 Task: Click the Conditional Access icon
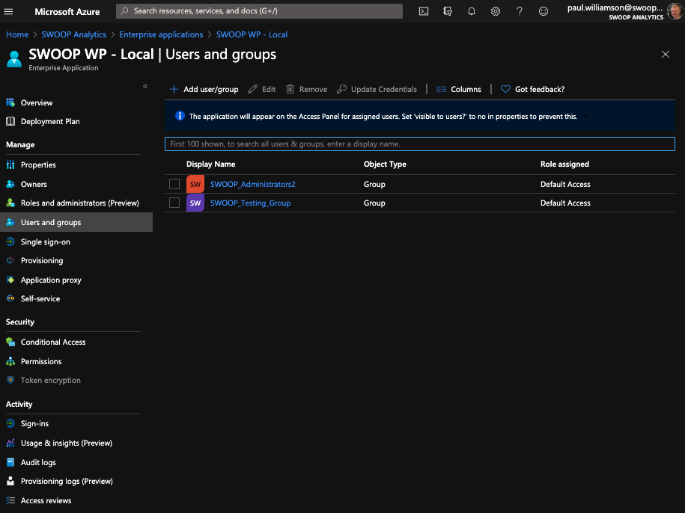click(10, 342)
